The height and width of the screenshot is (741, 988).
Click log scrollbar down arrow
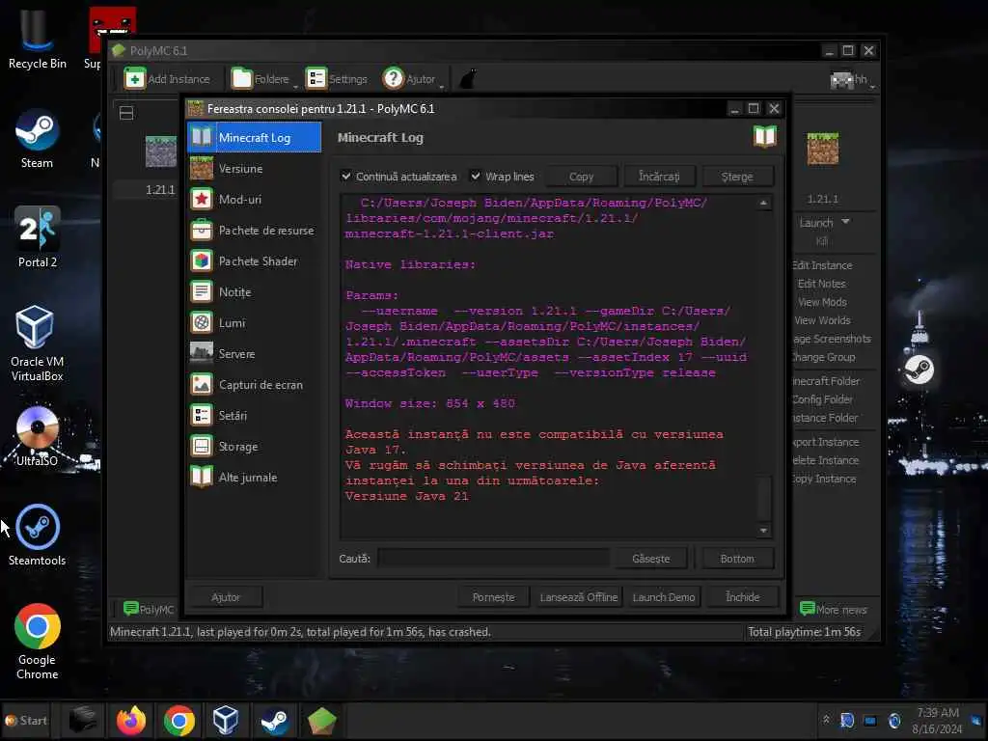tap(764, 531)
